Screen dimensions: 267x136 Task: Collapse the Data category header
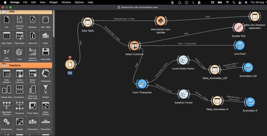pos(26,12)
